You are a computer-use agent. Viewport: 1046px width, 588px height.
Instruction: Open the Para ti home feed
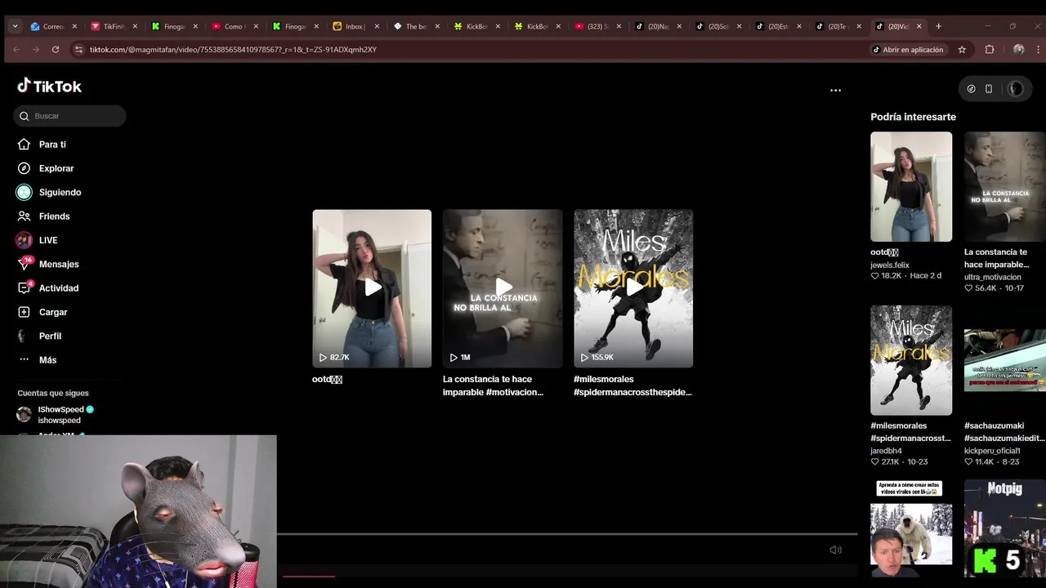tap(52, 145)
